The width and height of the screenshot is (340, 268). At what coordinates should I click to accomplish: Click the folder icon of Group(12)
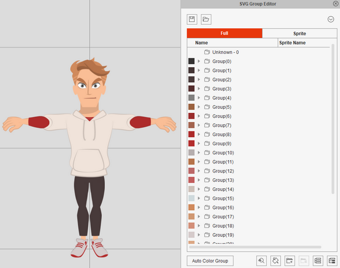[207, 171]
